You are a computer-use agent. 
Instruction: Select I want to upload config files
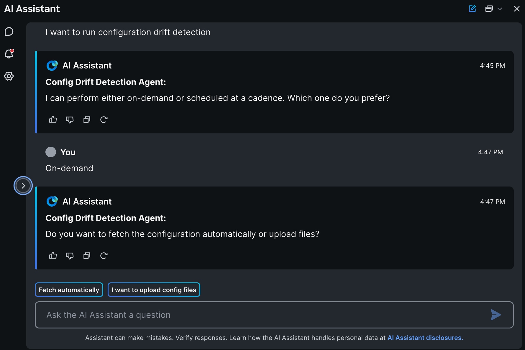click(x=154, y=290)
